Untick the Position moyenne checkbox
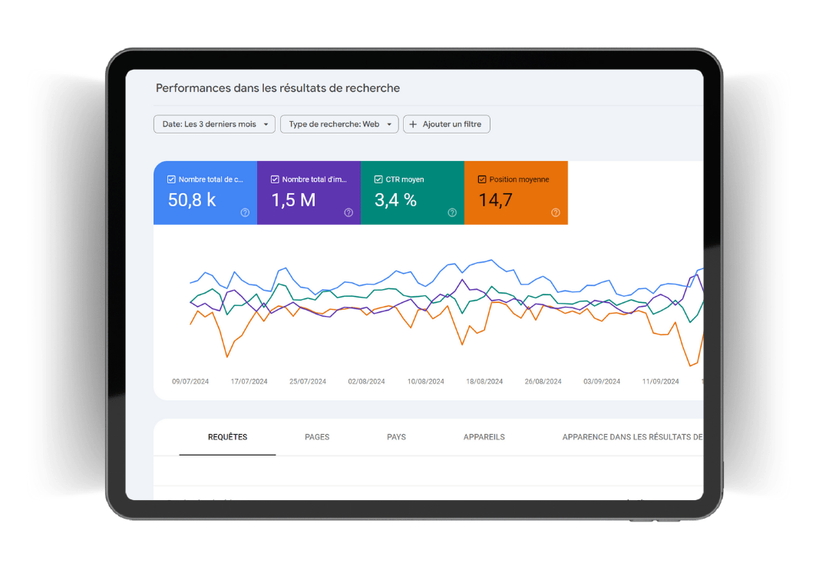 [482, 179]
